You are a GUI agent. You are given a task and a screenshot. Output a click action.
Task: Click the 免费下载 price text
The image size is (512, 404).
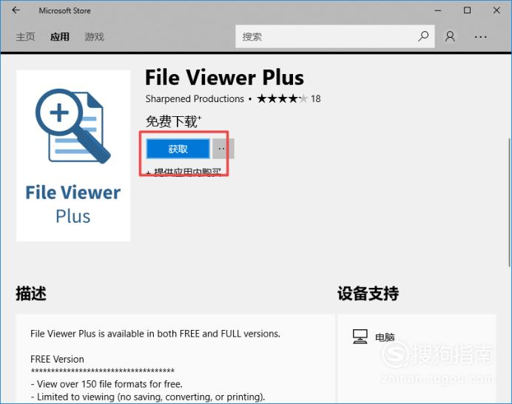tap(173, 121)
